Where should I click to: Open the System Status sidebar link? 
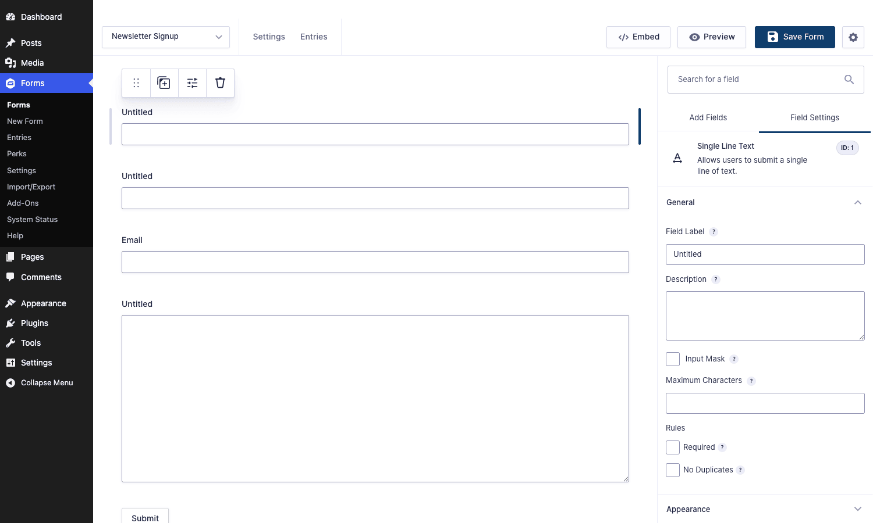click(x=32, y=220)
